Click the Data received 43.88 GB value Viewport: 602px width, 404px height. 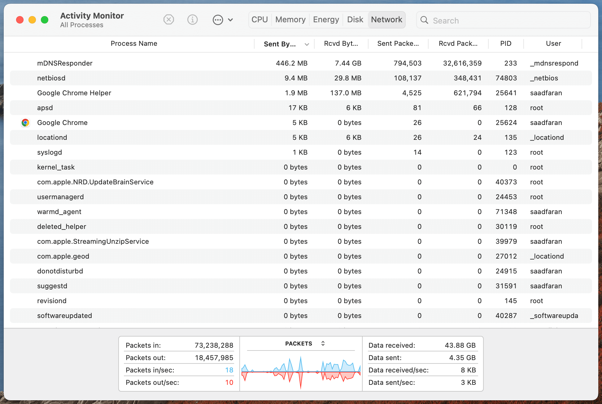[460, 345]
